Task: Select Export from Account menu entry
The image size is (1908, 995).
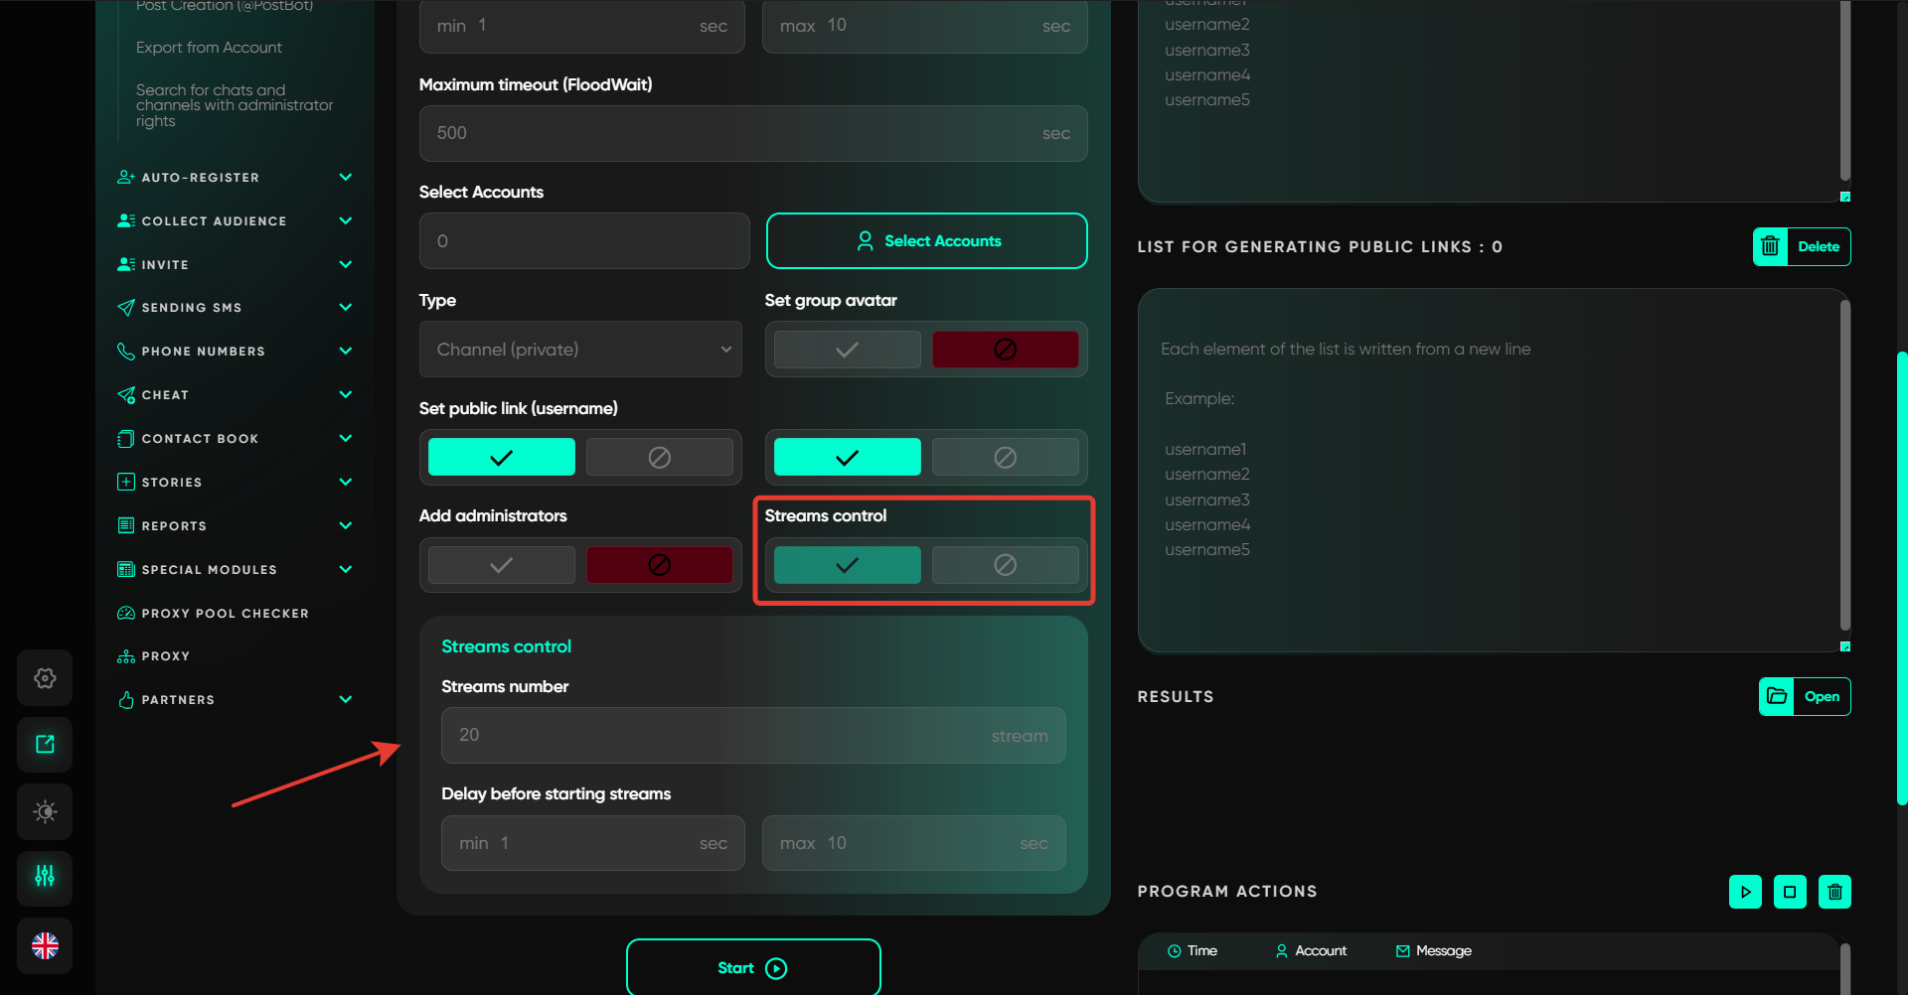Action: pyautogui.click(x=209, y=48)
